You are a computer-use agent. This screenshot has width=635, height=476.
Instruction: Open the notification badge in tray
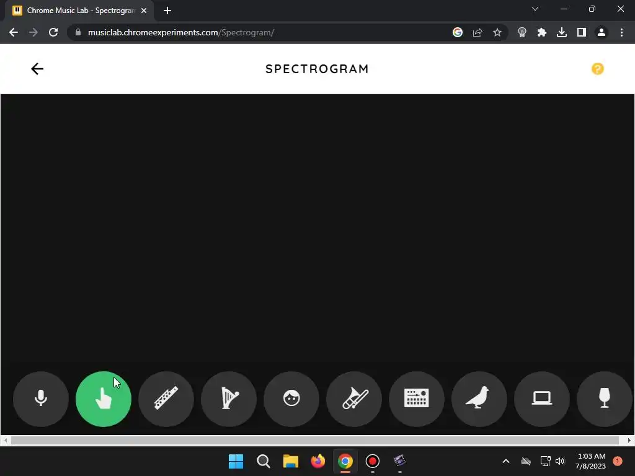[618, 461]
